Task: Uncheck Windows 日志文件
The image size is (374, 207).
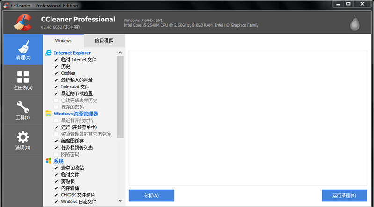Action: (x=56, y=201)
